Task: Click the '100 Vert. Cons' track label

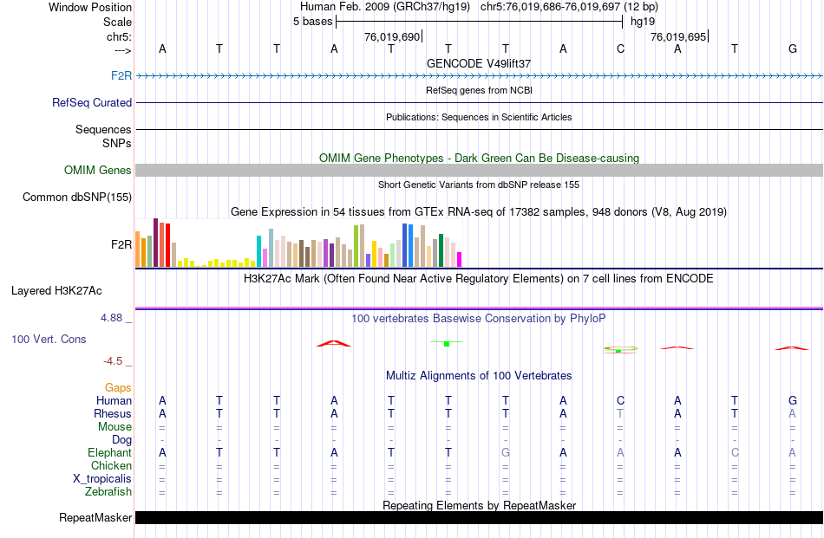Action: [x=49, y=339]
